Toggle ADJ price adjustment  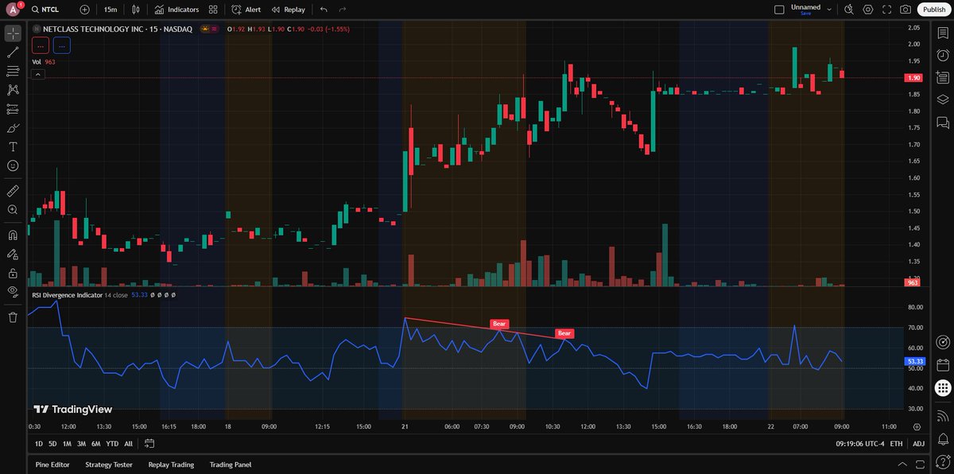pyautogui.click(x=918, y=443)
